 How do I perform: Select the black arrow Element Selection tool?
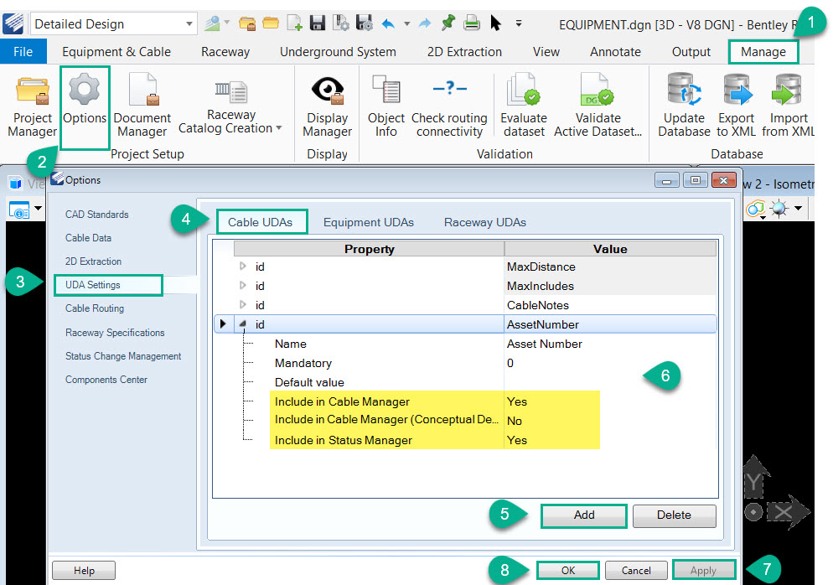click(495, 23)
